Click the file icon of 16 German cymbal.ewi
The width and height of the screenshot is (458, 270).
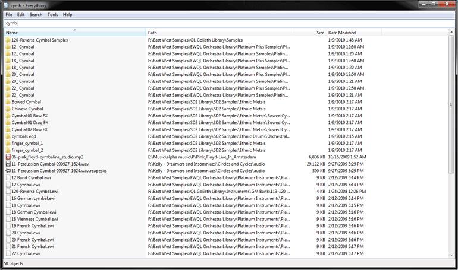8,198
